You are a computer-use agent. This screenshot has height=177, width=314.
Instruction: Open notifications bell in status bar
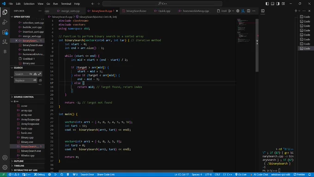click(x=309, y=175)
